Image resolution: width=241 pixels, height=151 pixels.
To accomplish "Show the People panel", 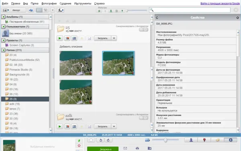I will tap(191, 140).
